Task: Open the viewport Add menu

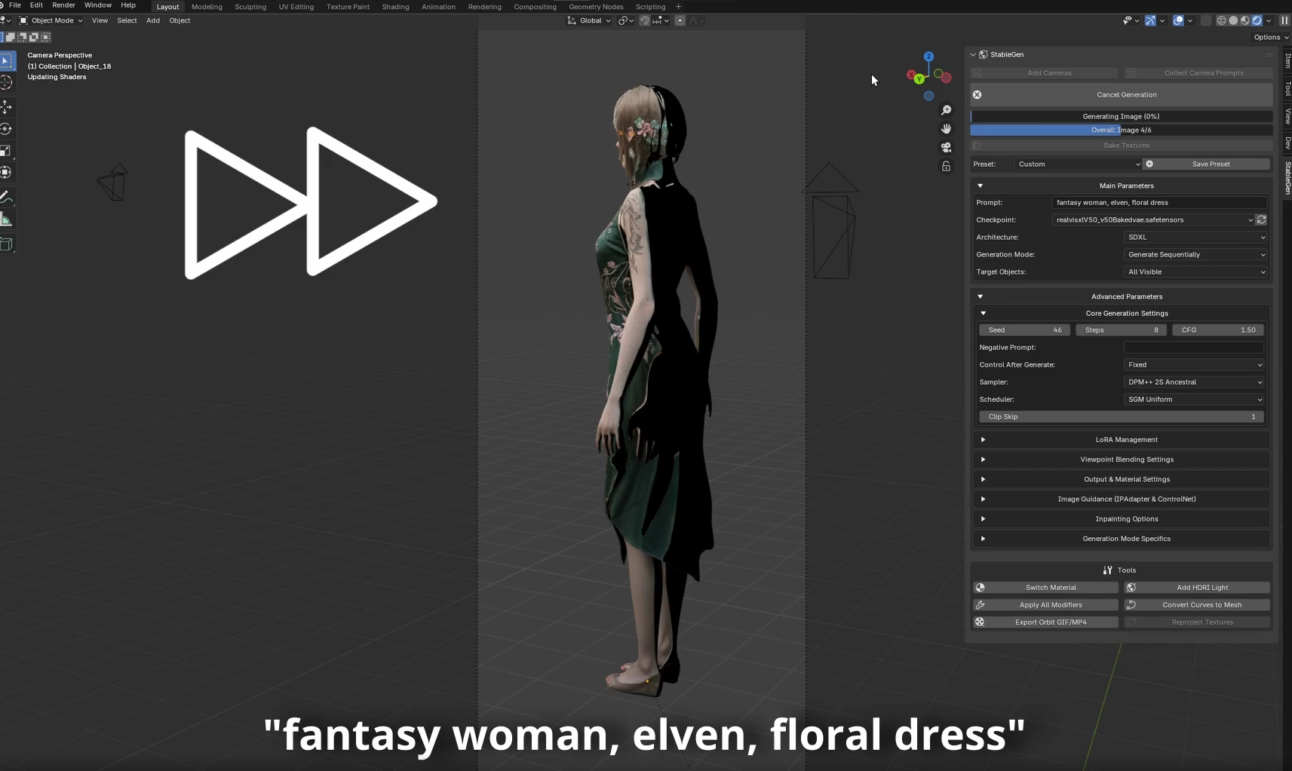Action: [153, 20]
